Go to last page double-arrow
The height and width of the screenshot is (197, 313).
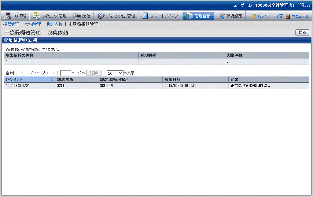click(x=53, y=73)
